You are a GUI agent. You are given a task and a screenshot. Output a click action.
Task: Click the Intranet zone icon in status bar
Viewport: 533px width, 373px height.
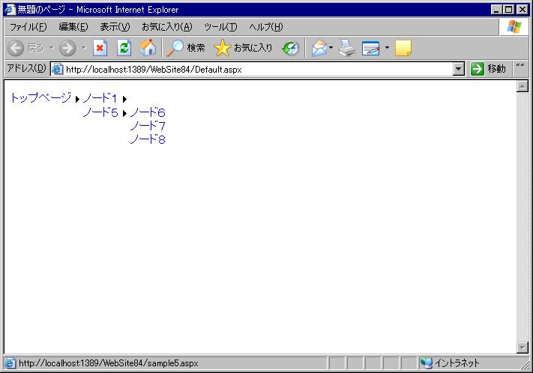426,363
